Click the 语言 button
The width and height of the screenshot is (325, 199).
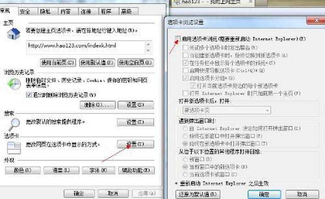coord(61,171)
